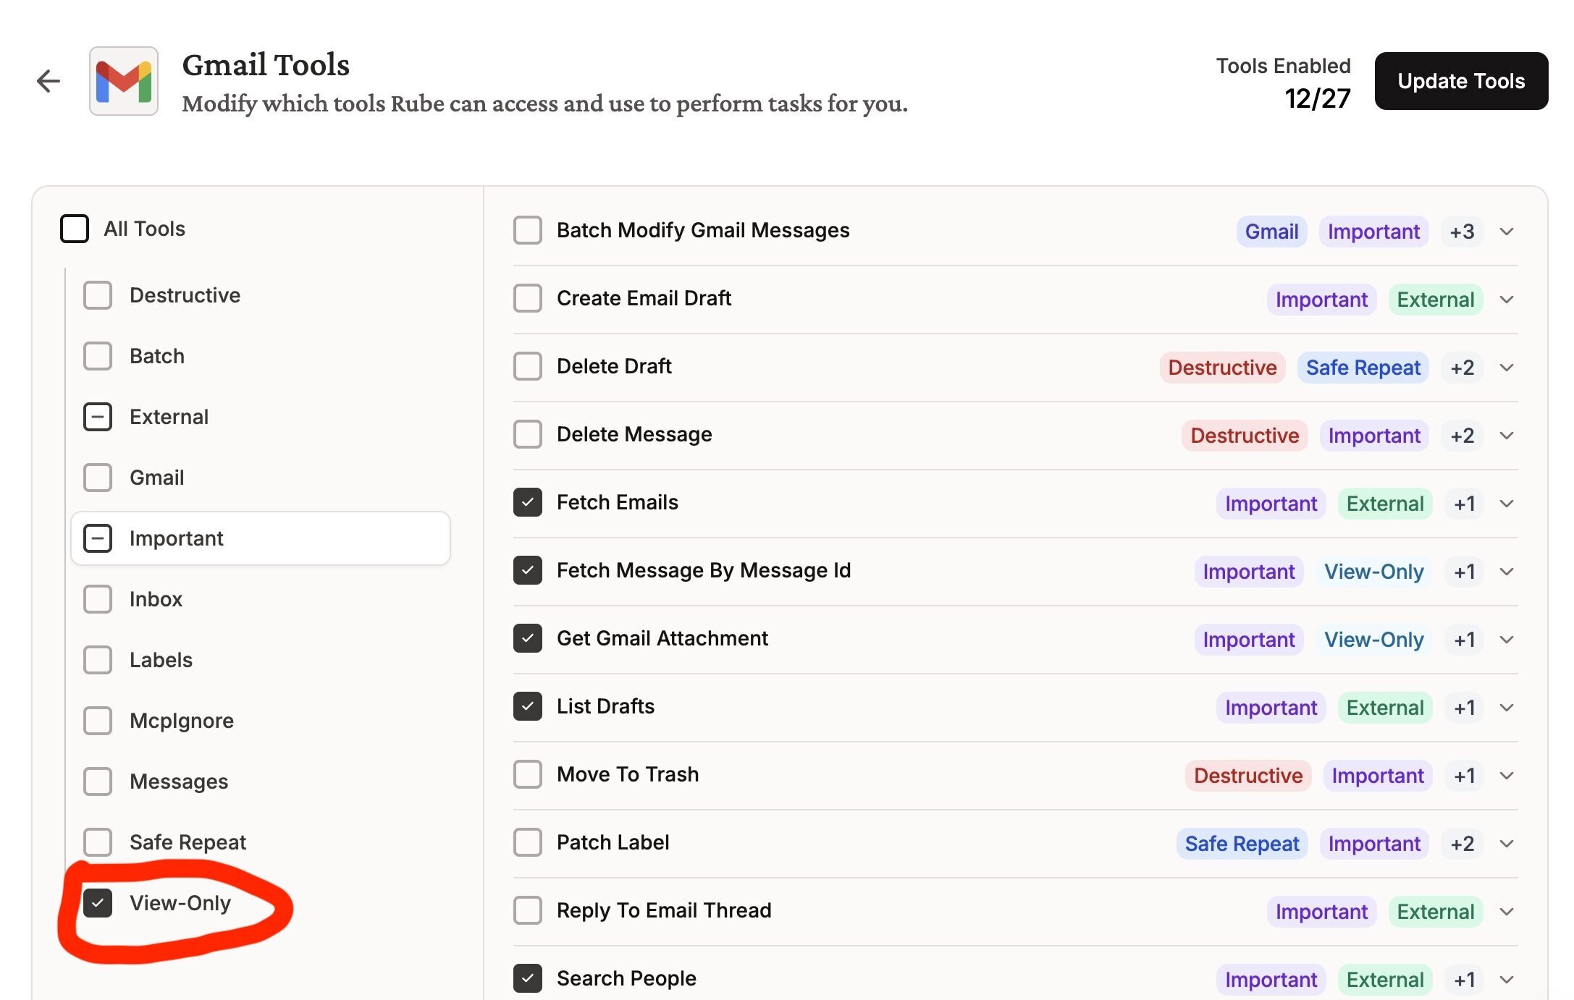Click the McpIgnore sidebar entry
The image size is (1574, 1000).
pos(181,720)
